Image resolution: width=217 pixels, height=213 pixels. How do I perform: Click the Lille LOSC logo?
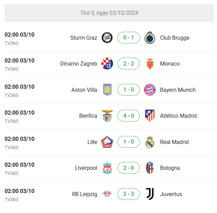[107, 142]
